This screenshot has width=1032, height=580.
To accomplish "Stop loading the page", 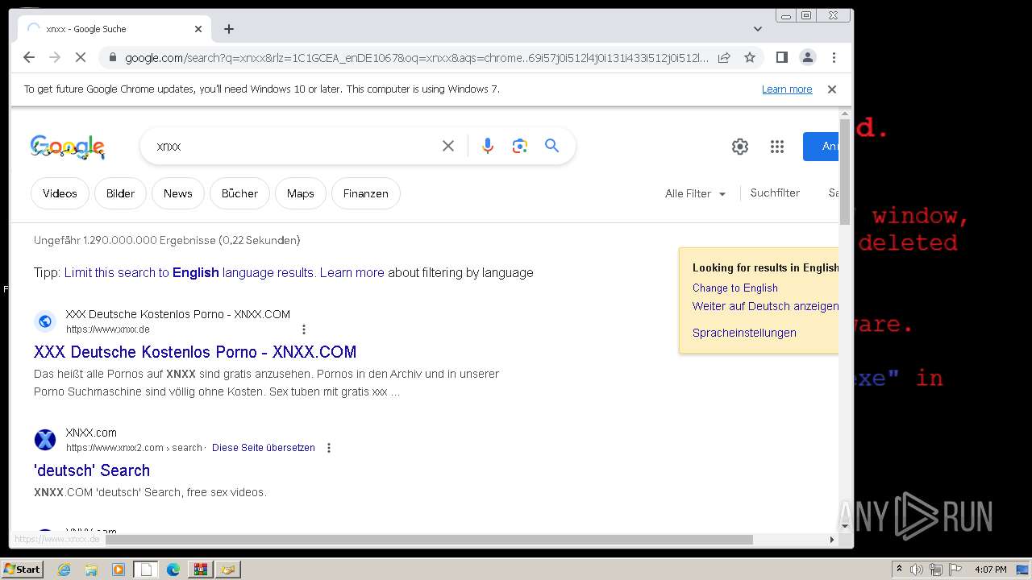I will tap(80, 57).
